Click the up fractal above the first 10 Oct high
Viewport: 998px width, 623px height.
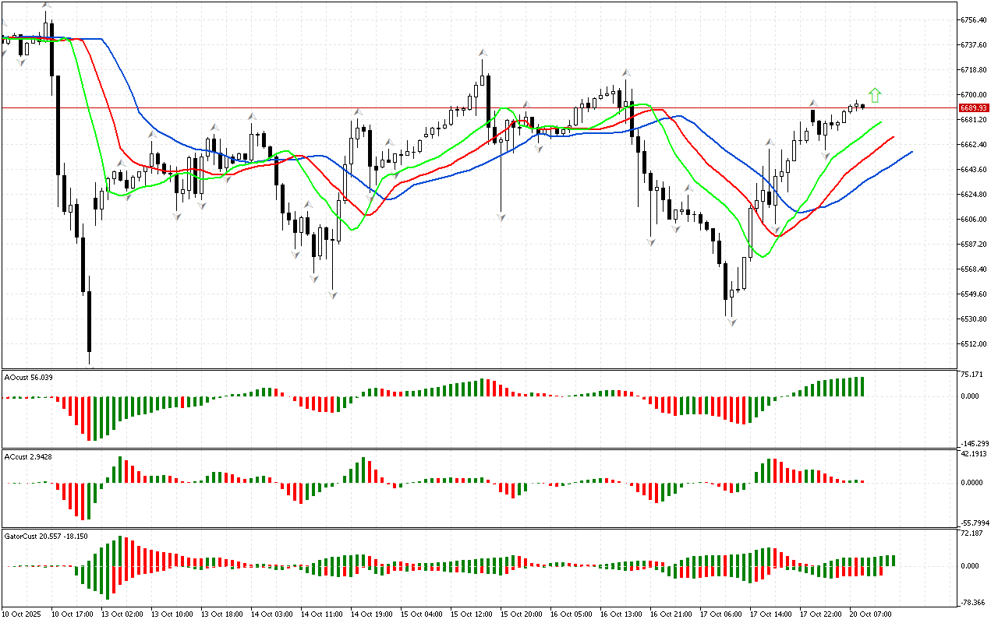46,5
